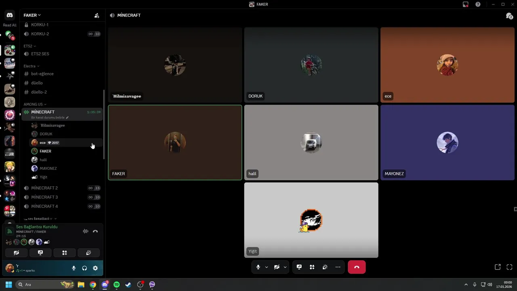Edit channel status pencil under MİNECRAFT
Image resolution: width=517 pixels, height=291 pixels.
pyautogui.click(x=67, y=118)
